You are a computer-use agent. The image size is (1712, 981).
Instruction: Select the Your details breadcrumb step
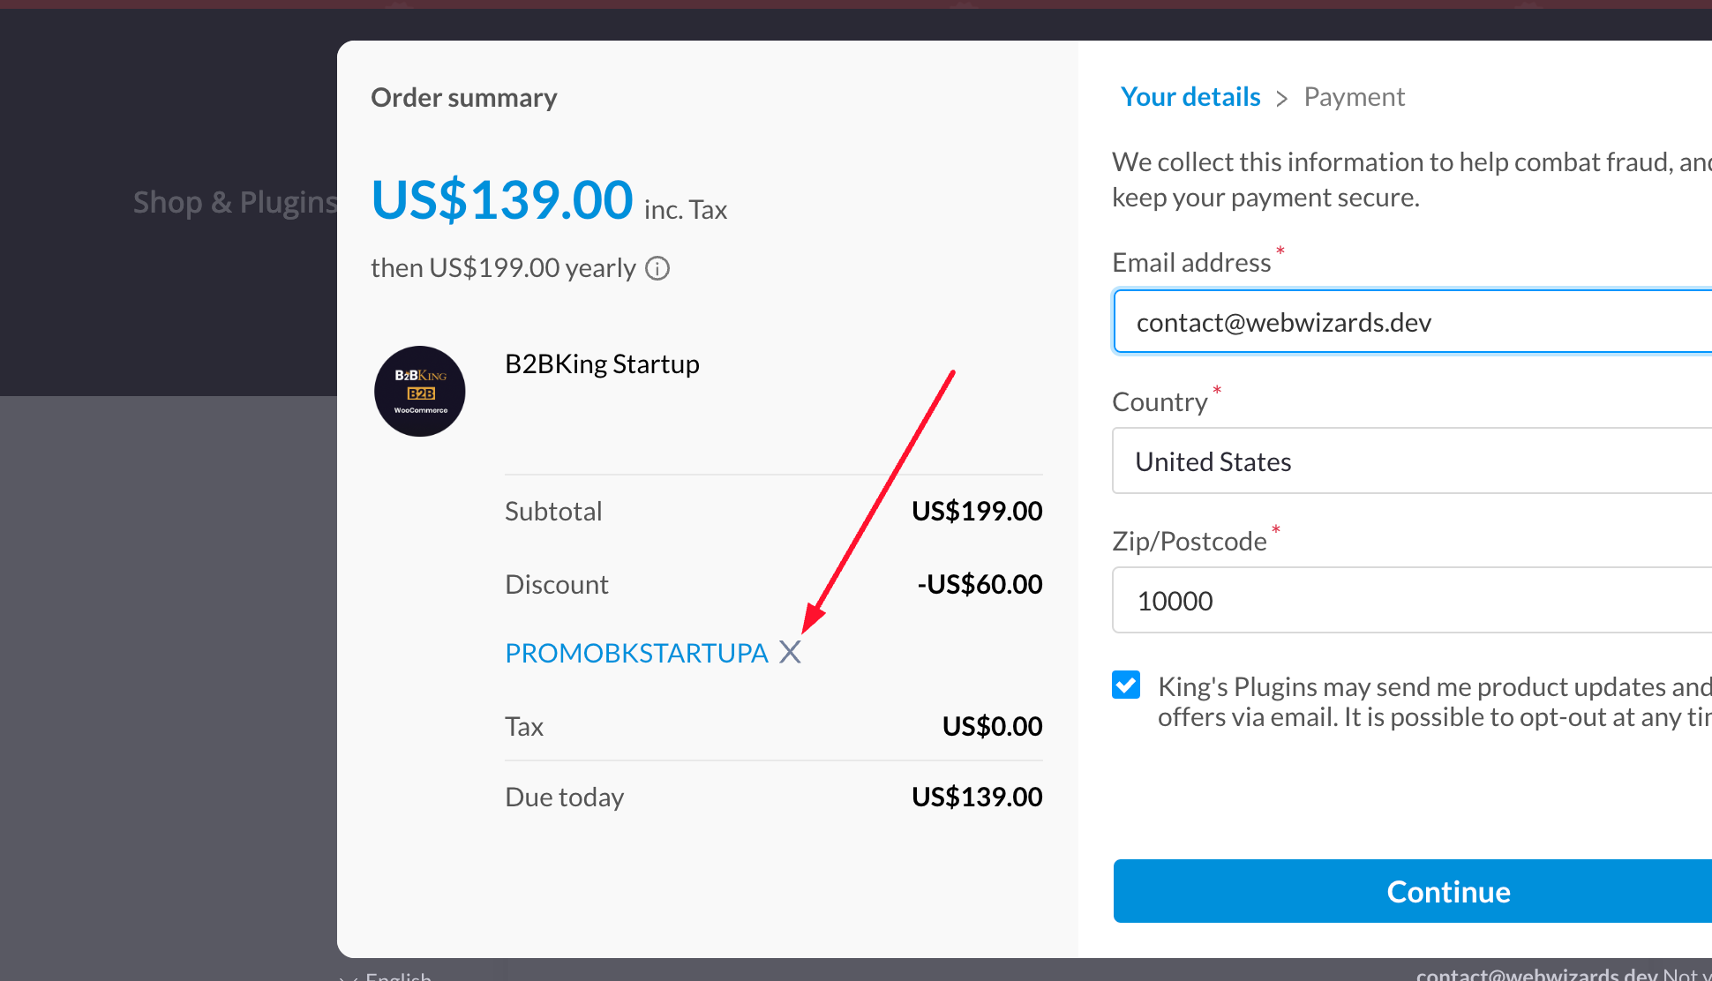point(1190,97)
